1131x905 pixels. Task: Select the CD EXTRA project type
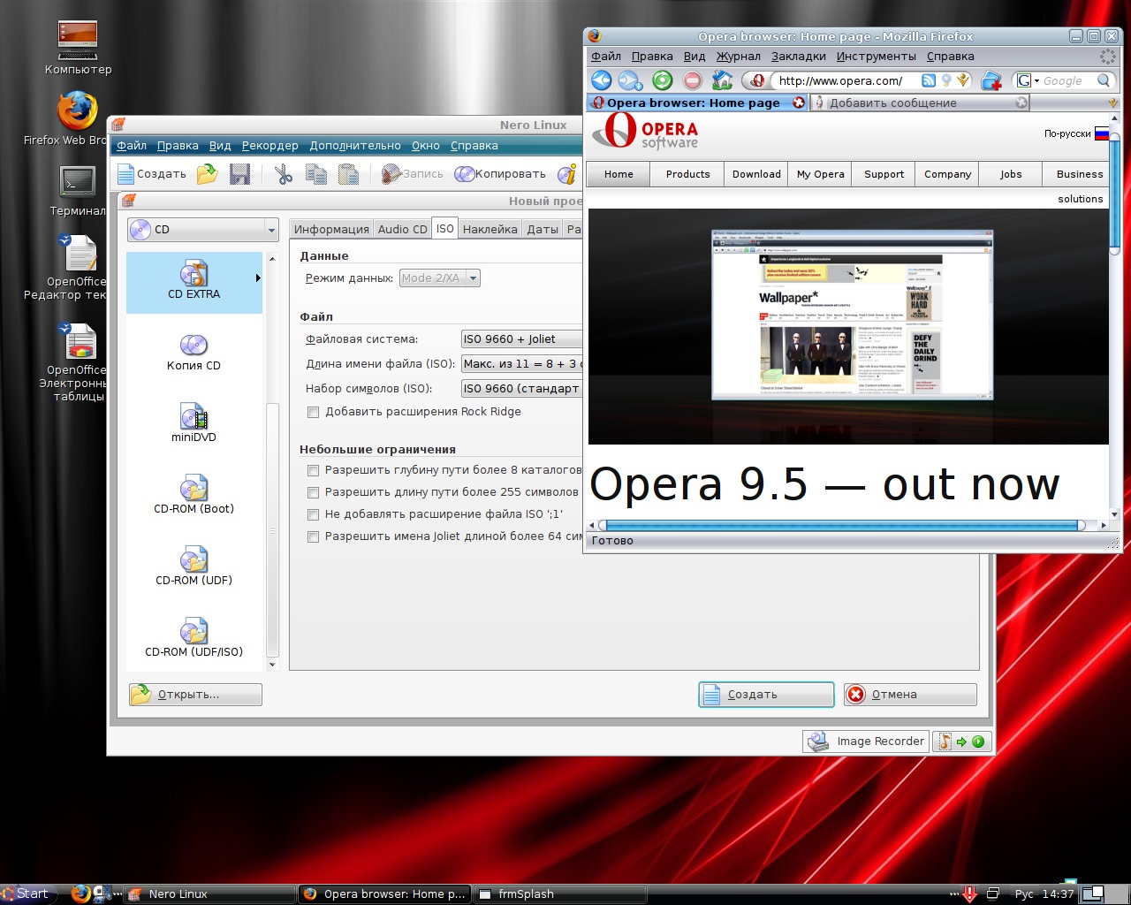coord(194,282)
